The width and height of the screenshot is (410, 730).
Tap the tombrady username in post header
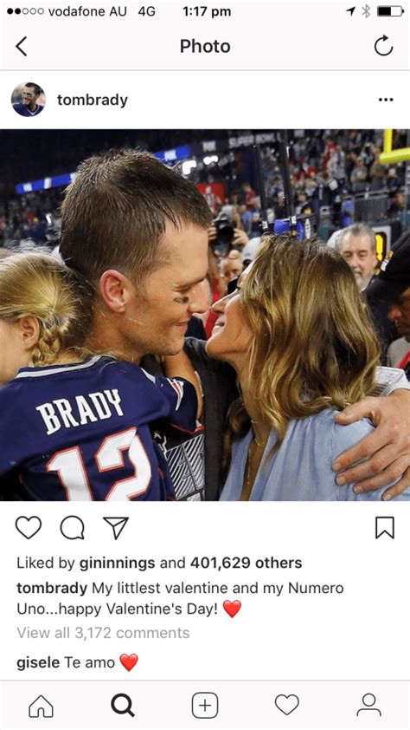click(93, 100)
